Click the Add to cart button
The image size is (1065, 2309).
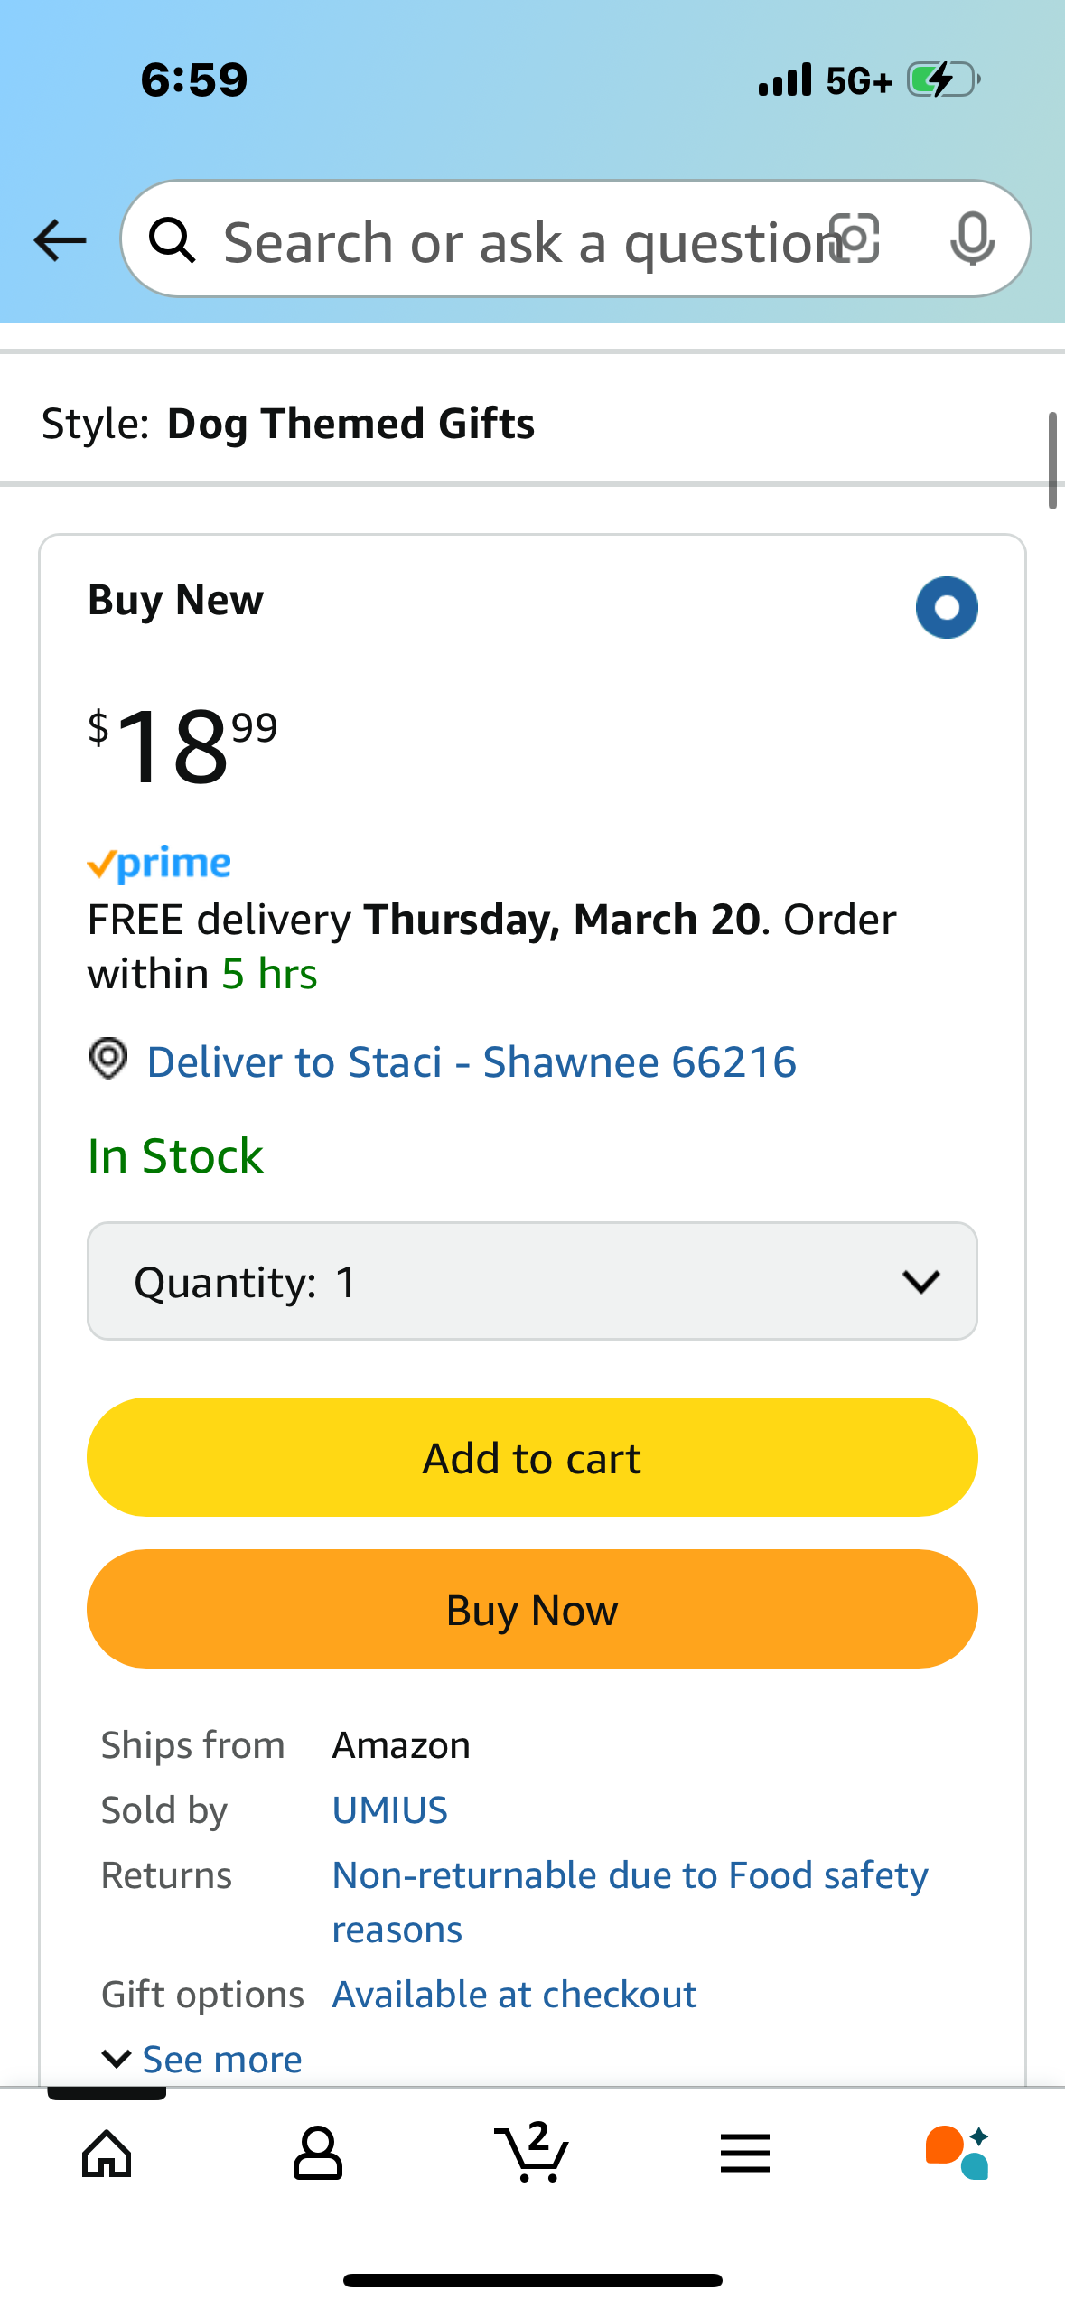pos(532,1457)
